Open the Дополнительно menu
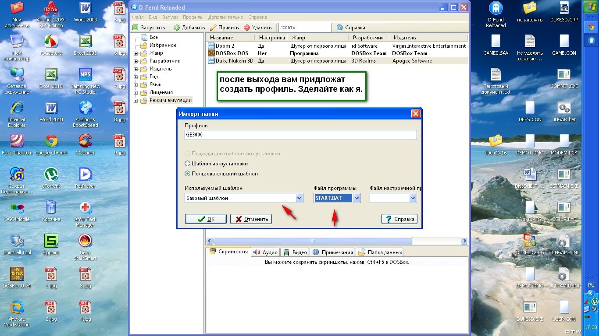The width and height of the screenshot is (599, 336). (226, 17)
